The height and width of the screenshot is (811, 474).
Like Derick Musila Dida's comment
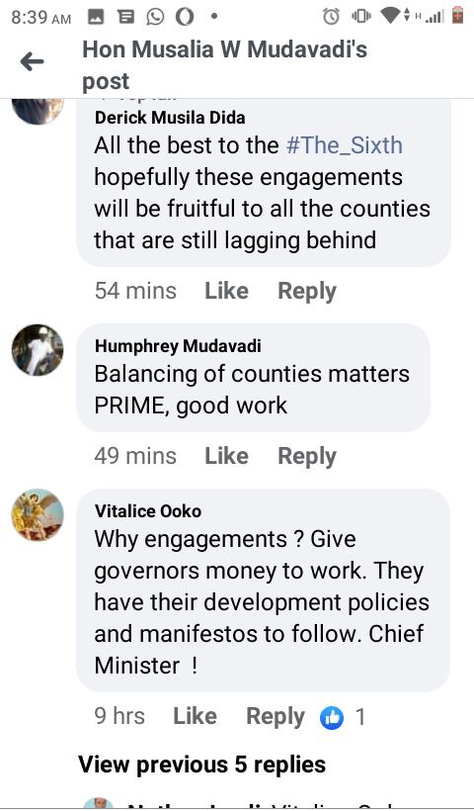tap(227, 291)
